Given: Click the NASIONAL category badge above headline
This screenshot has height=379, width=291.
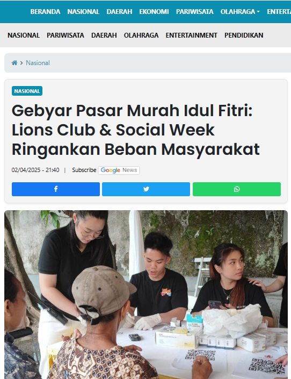Looking at the screenshot, I should [27, 91].
